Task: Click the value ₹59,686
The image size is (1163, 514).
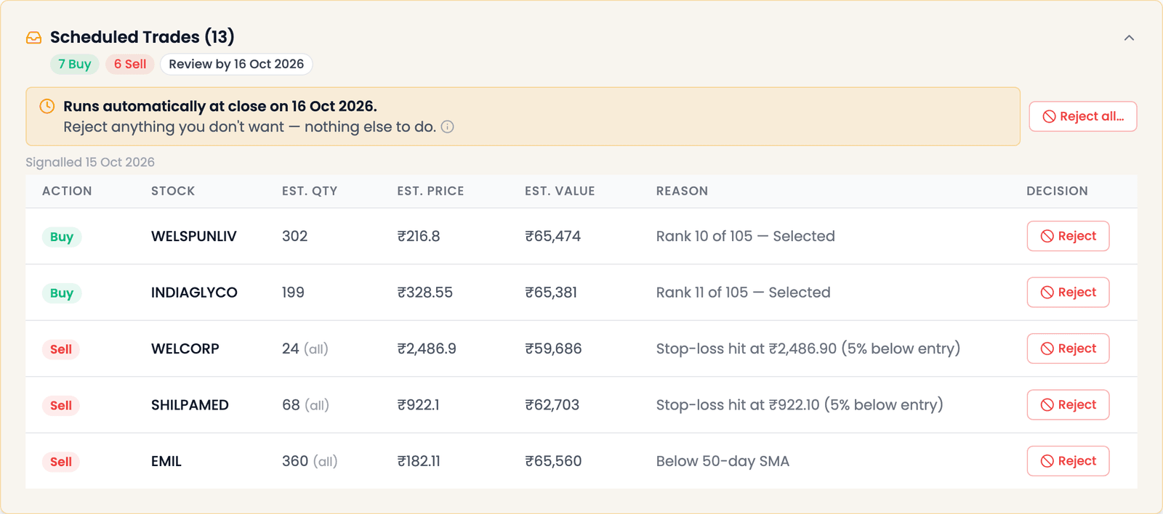Action: coord(553,348)
